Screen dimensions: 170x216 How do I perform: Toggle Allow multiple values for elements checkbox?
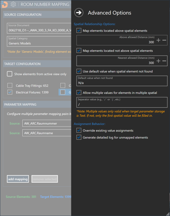pos(79,93)
